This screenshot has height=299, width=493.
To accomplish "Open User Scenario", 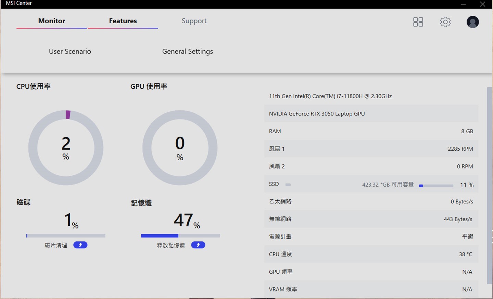I will point(70,51).
